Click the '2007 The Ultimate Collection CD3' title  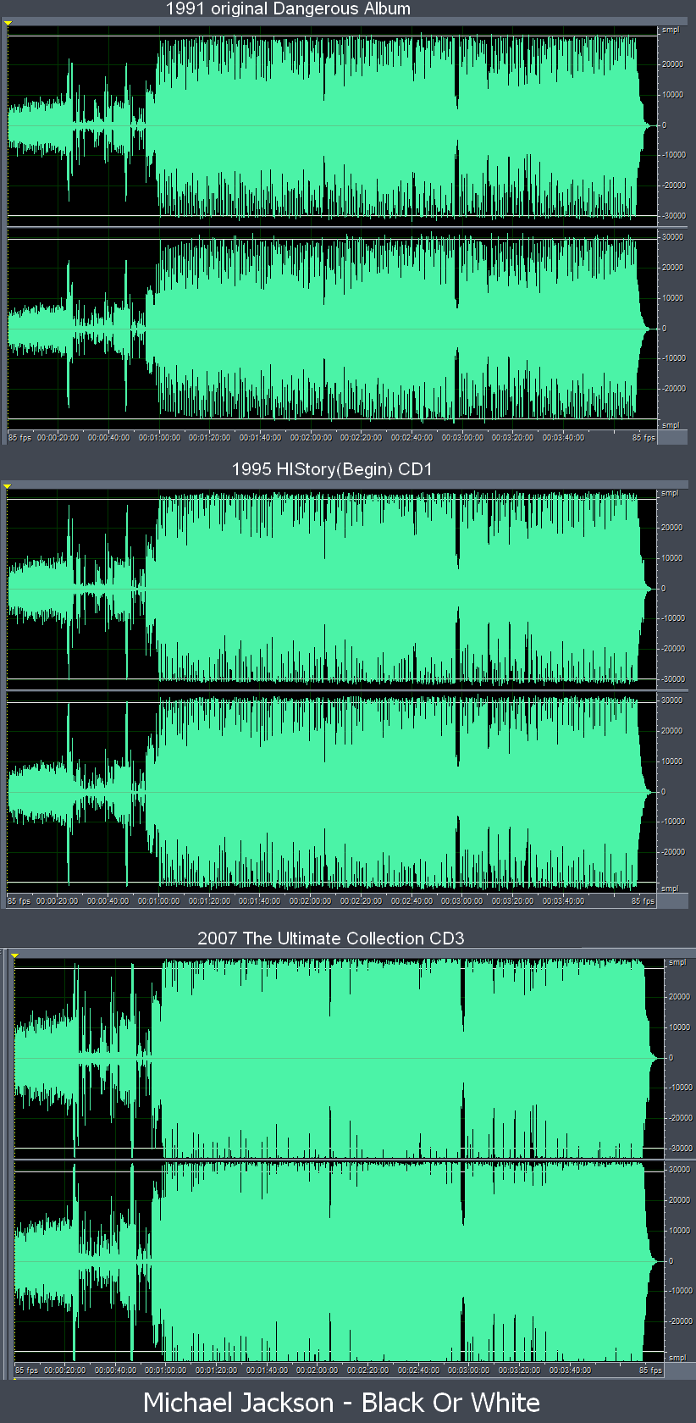330,939
